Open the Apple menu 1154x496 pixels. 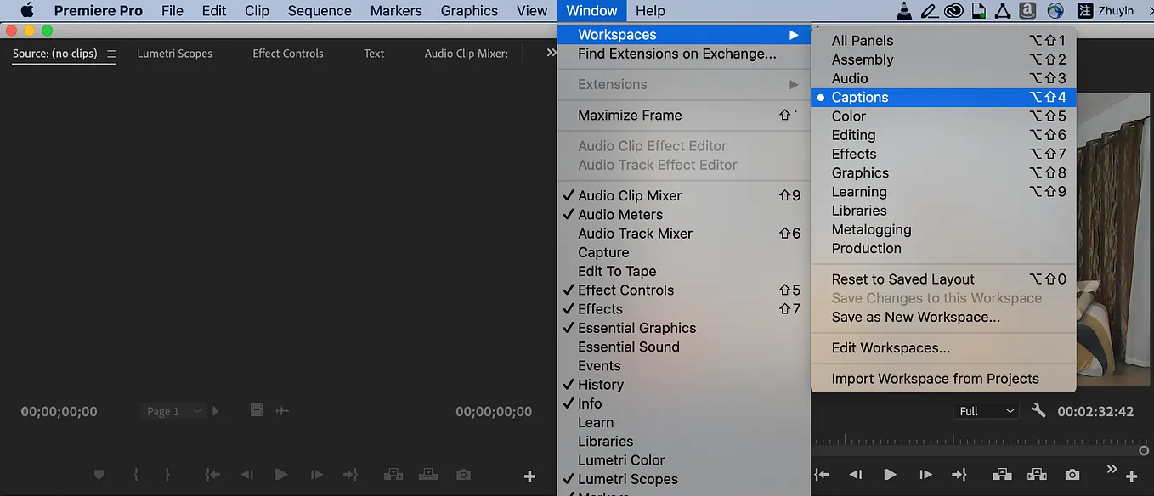[27, 11]
